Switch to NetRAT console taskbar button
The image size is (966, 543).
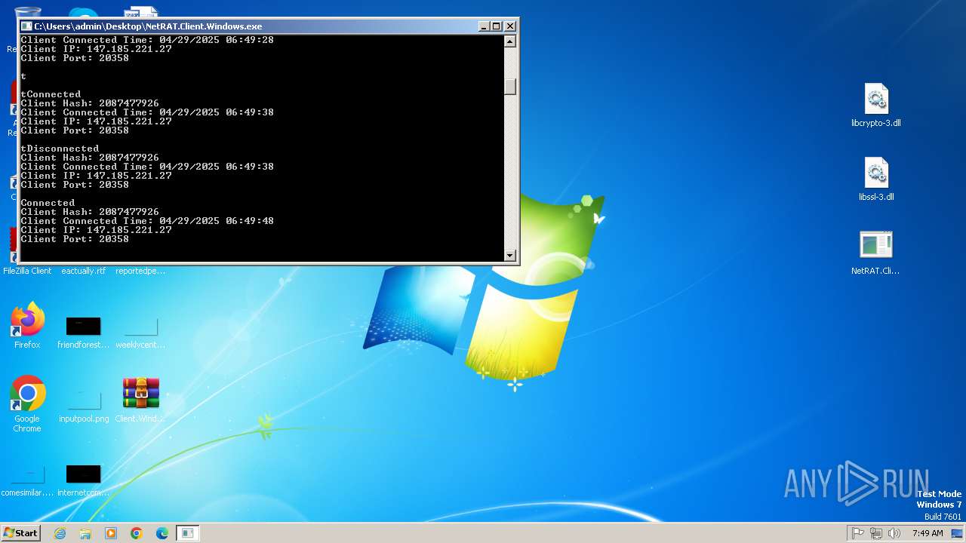pos(188,533)
